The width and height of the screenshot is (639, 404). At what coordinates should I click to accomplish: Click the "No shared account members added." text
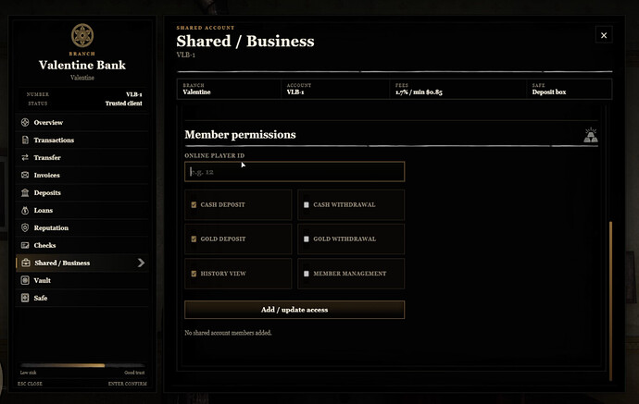click(x=228, y=333)
